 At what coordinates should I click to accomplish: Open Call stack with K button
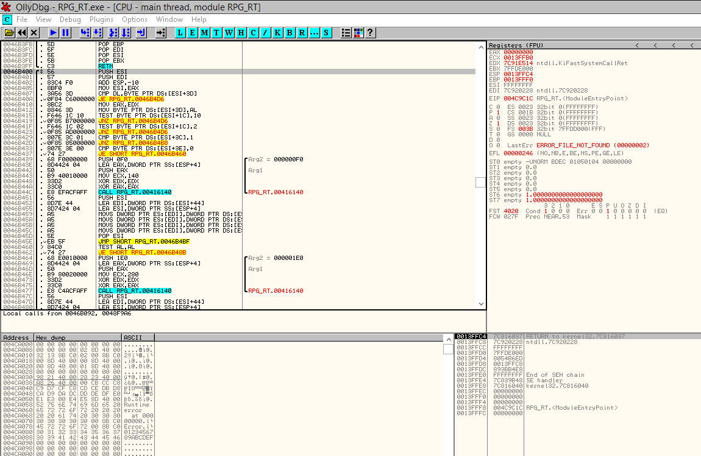point(277,33)
